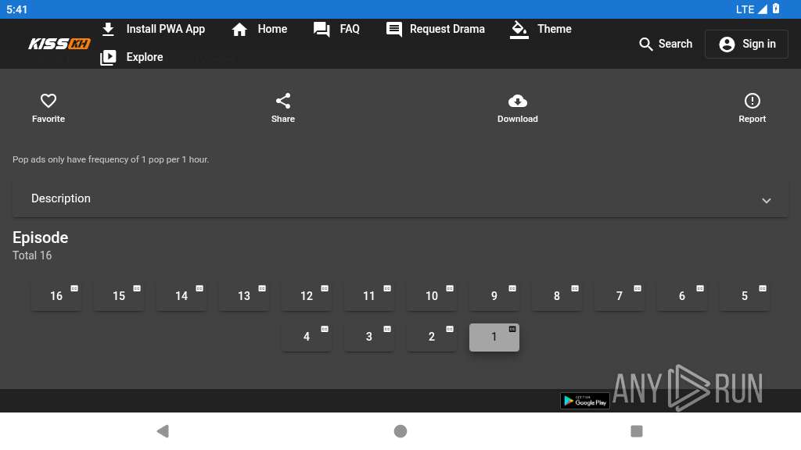Screen dimensions: 801x450
Task: Select episode 7
Action: 620,296
